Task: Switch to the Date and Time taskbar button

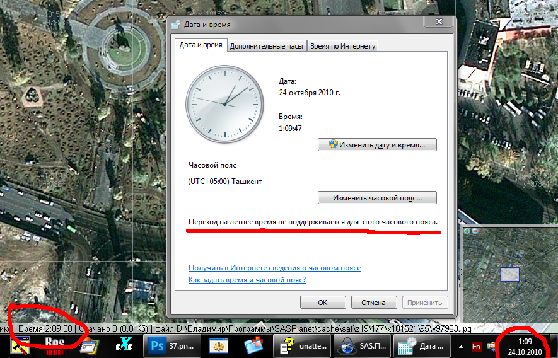Action: [x=421, y=346]
